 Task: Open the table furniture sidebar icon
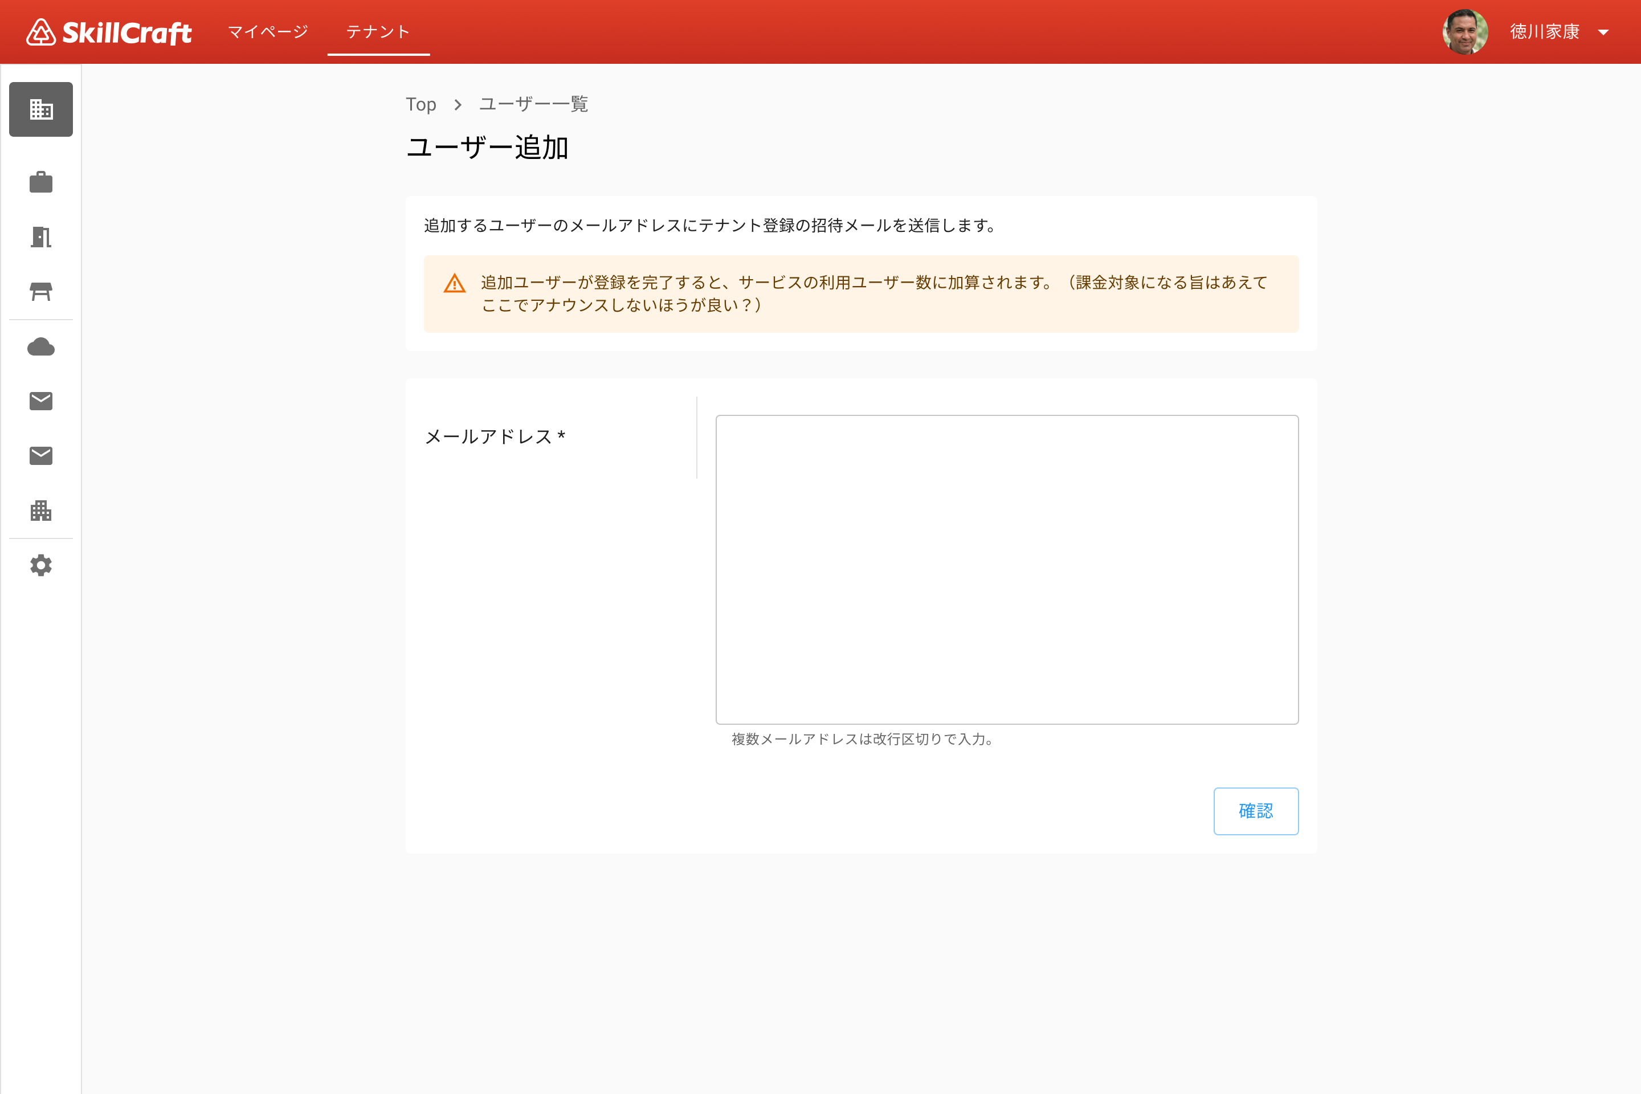[x=41, y=292]
